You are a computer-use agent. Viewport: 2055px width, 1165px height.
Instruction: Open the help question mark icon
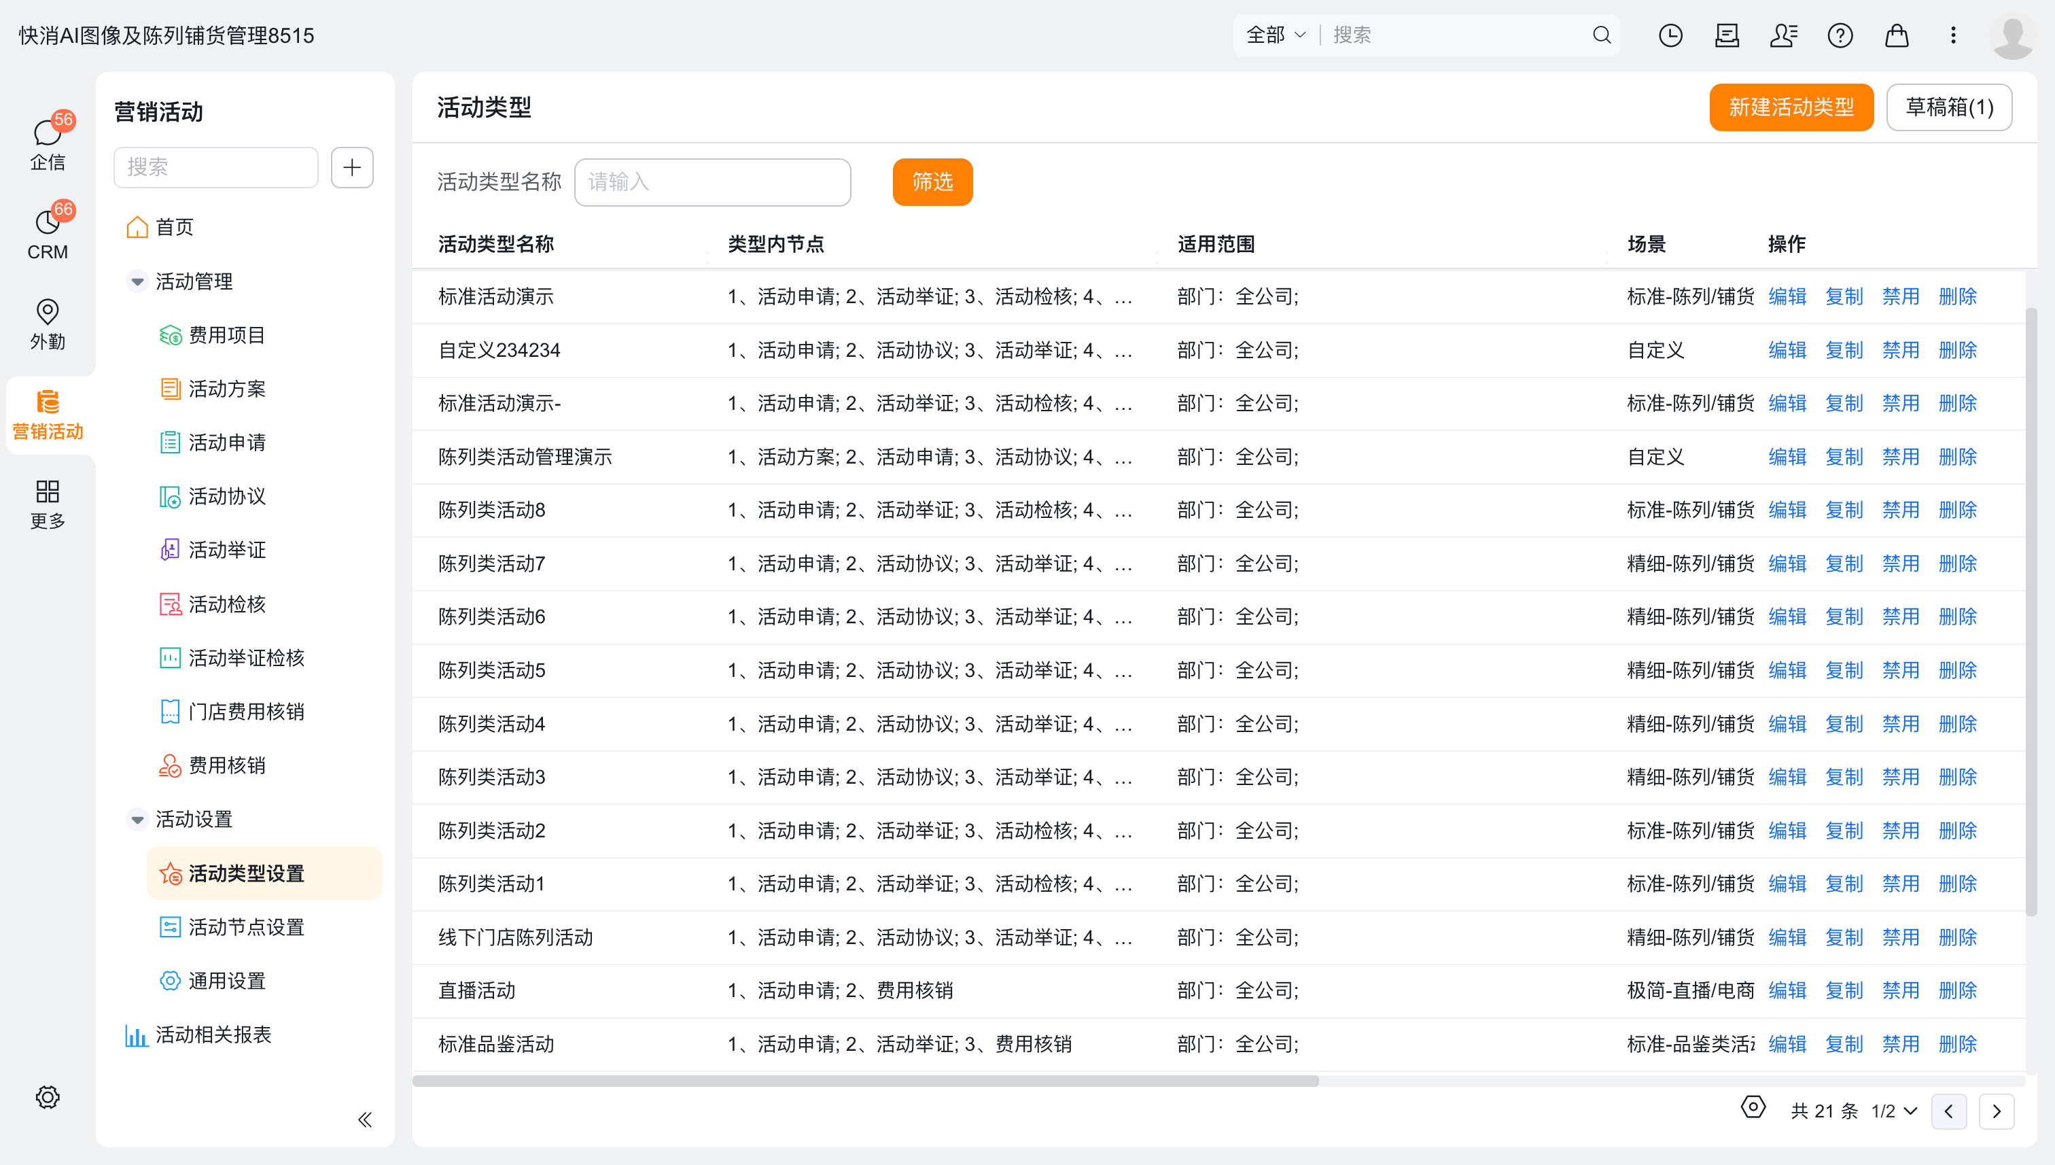(x=1840, y=35)
